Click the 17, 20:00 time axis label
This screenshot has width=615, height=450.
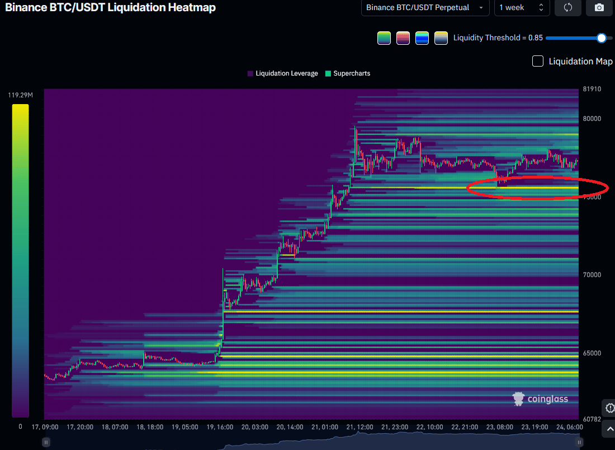80,427
